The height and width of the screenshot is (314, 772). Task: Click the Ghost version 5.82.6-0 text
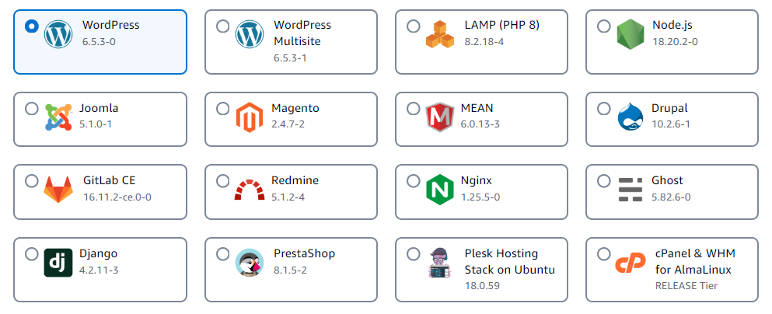point(671,197)
